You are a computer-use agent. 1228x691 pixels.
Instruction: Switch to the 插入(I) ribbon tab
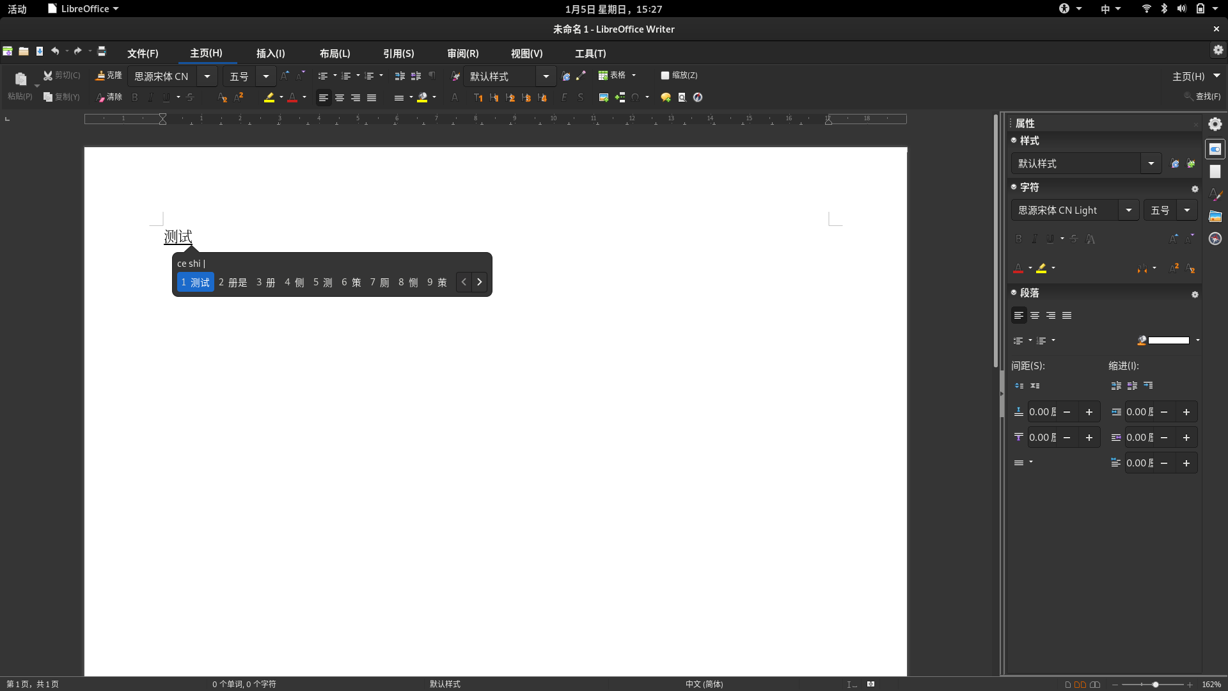pyautogui.click(x=271, y=54)
